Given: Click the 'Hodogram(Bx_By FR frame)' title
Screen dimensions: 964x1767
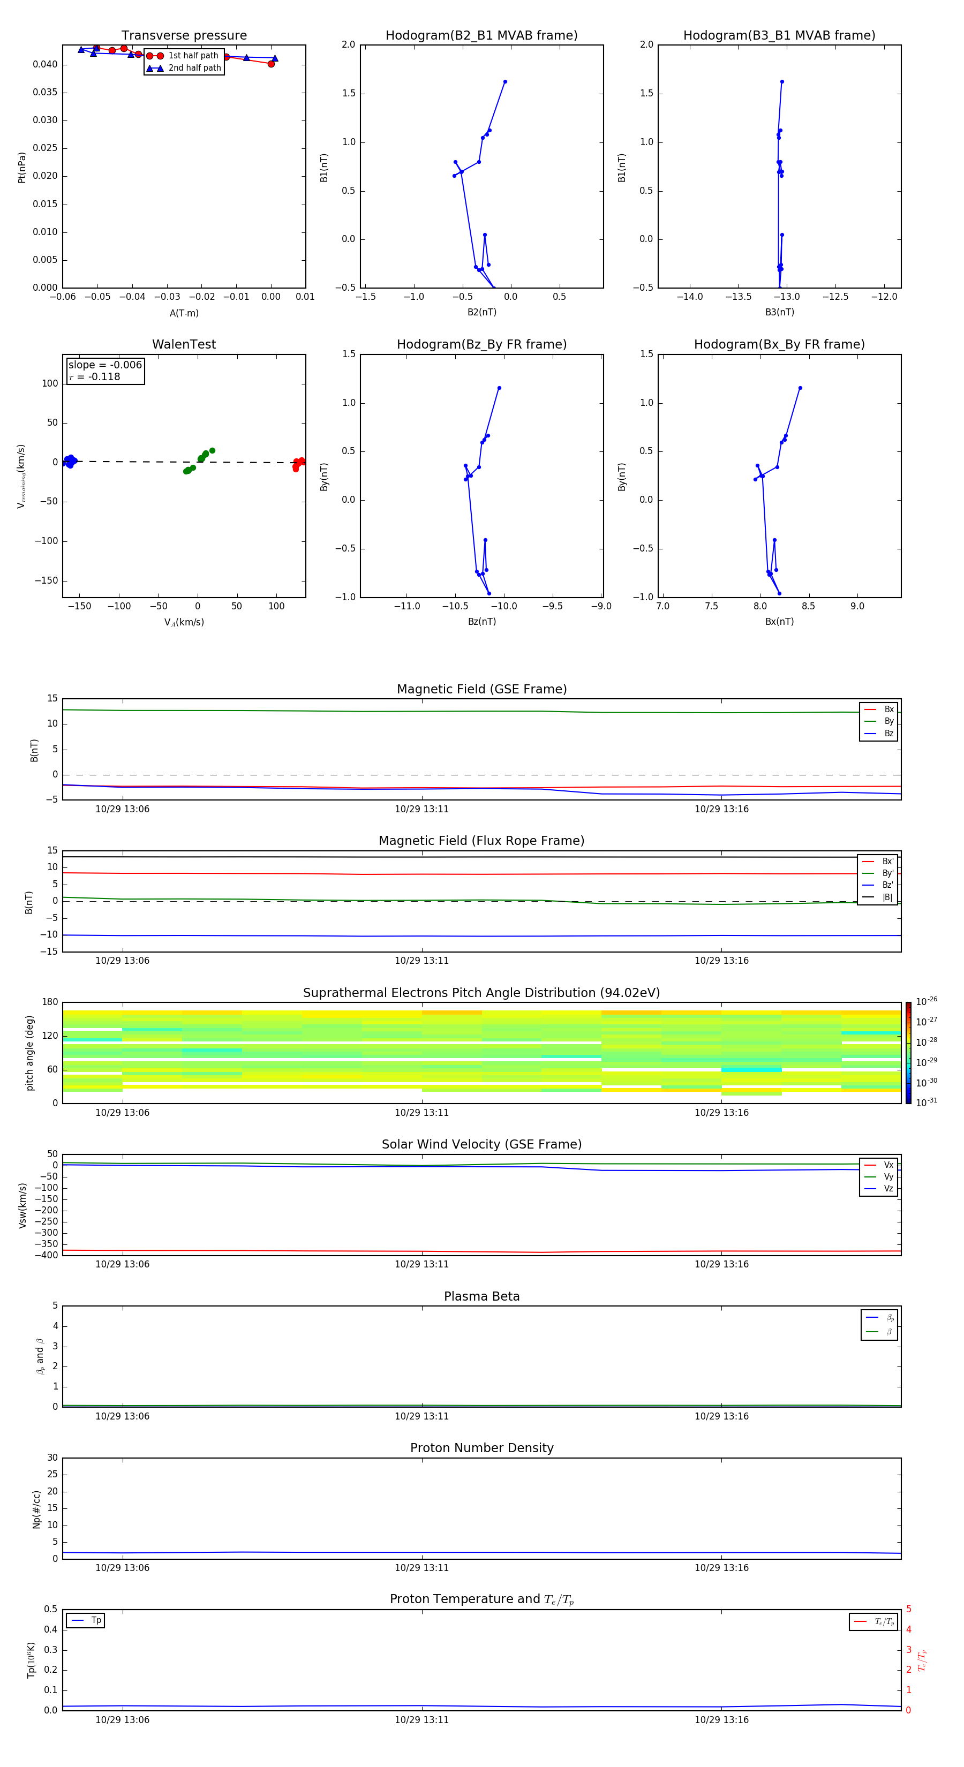Looking at the screenshot, I should point(779,344).
